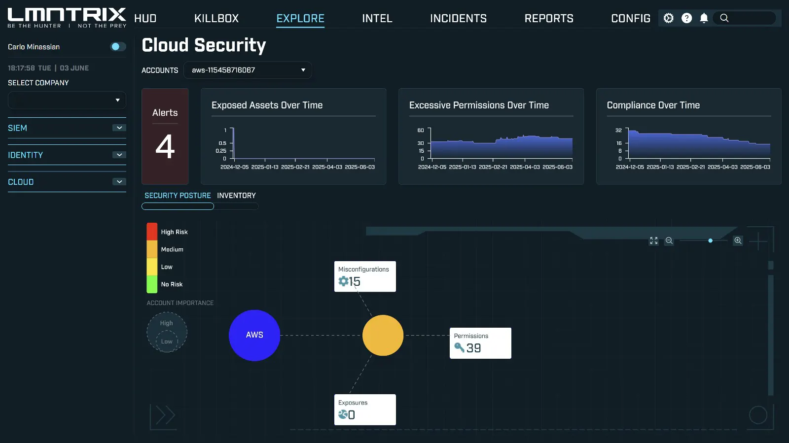
Task: Click the double-chevron expand panel icon
Action: point(165,415)
